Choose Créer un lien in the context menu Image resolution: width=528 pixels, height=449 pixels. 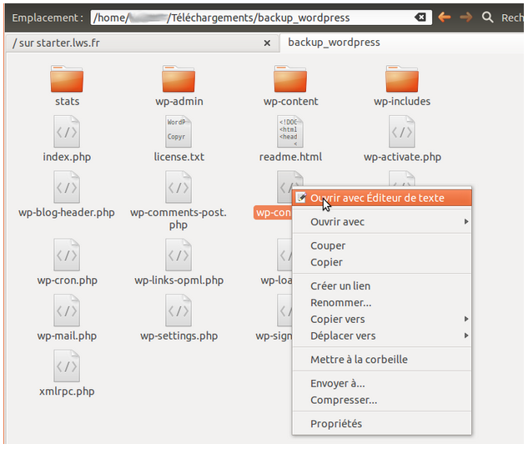382,286
